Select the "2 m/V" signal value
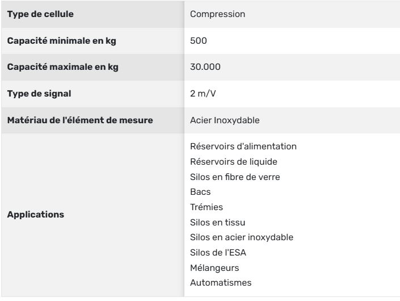The image size is (400, 301). [202, 94]
